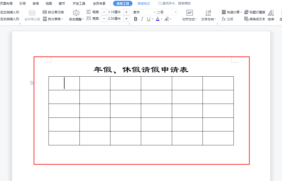Select the 拆分单元格 split cells icon
The image size is (282, 181).
pyautogui.click(x=54, y=12)
